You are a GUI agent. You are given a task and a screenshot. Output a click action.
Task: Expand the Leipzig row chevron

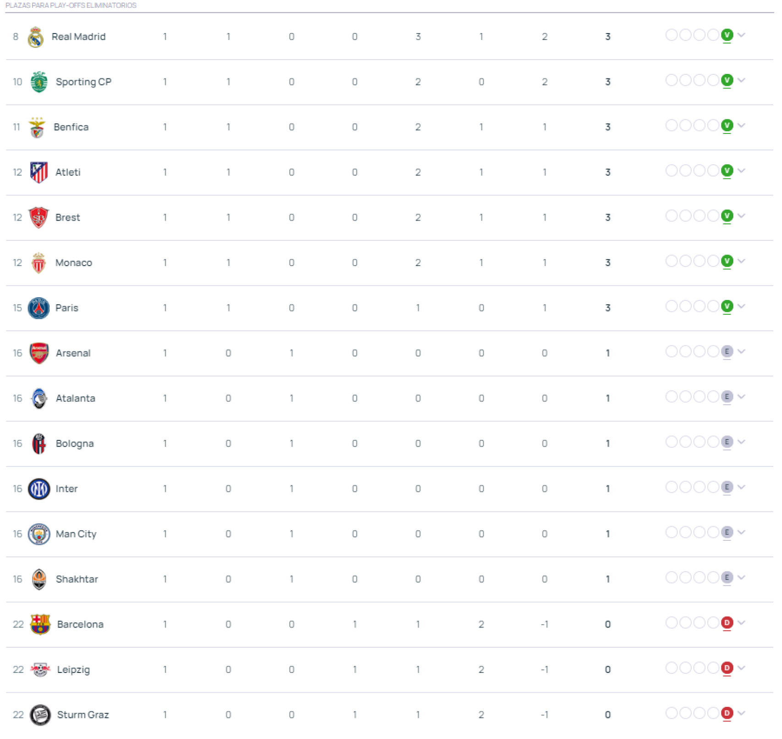pyautogui.click(x=742, y=668)
